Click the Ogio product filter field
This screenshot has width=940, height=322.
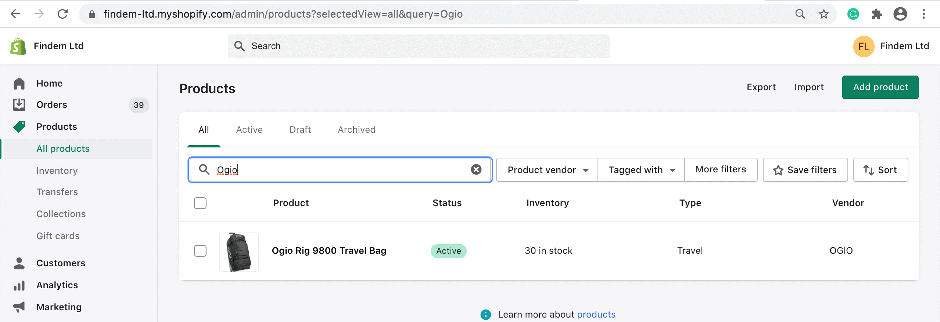point(340,170)
